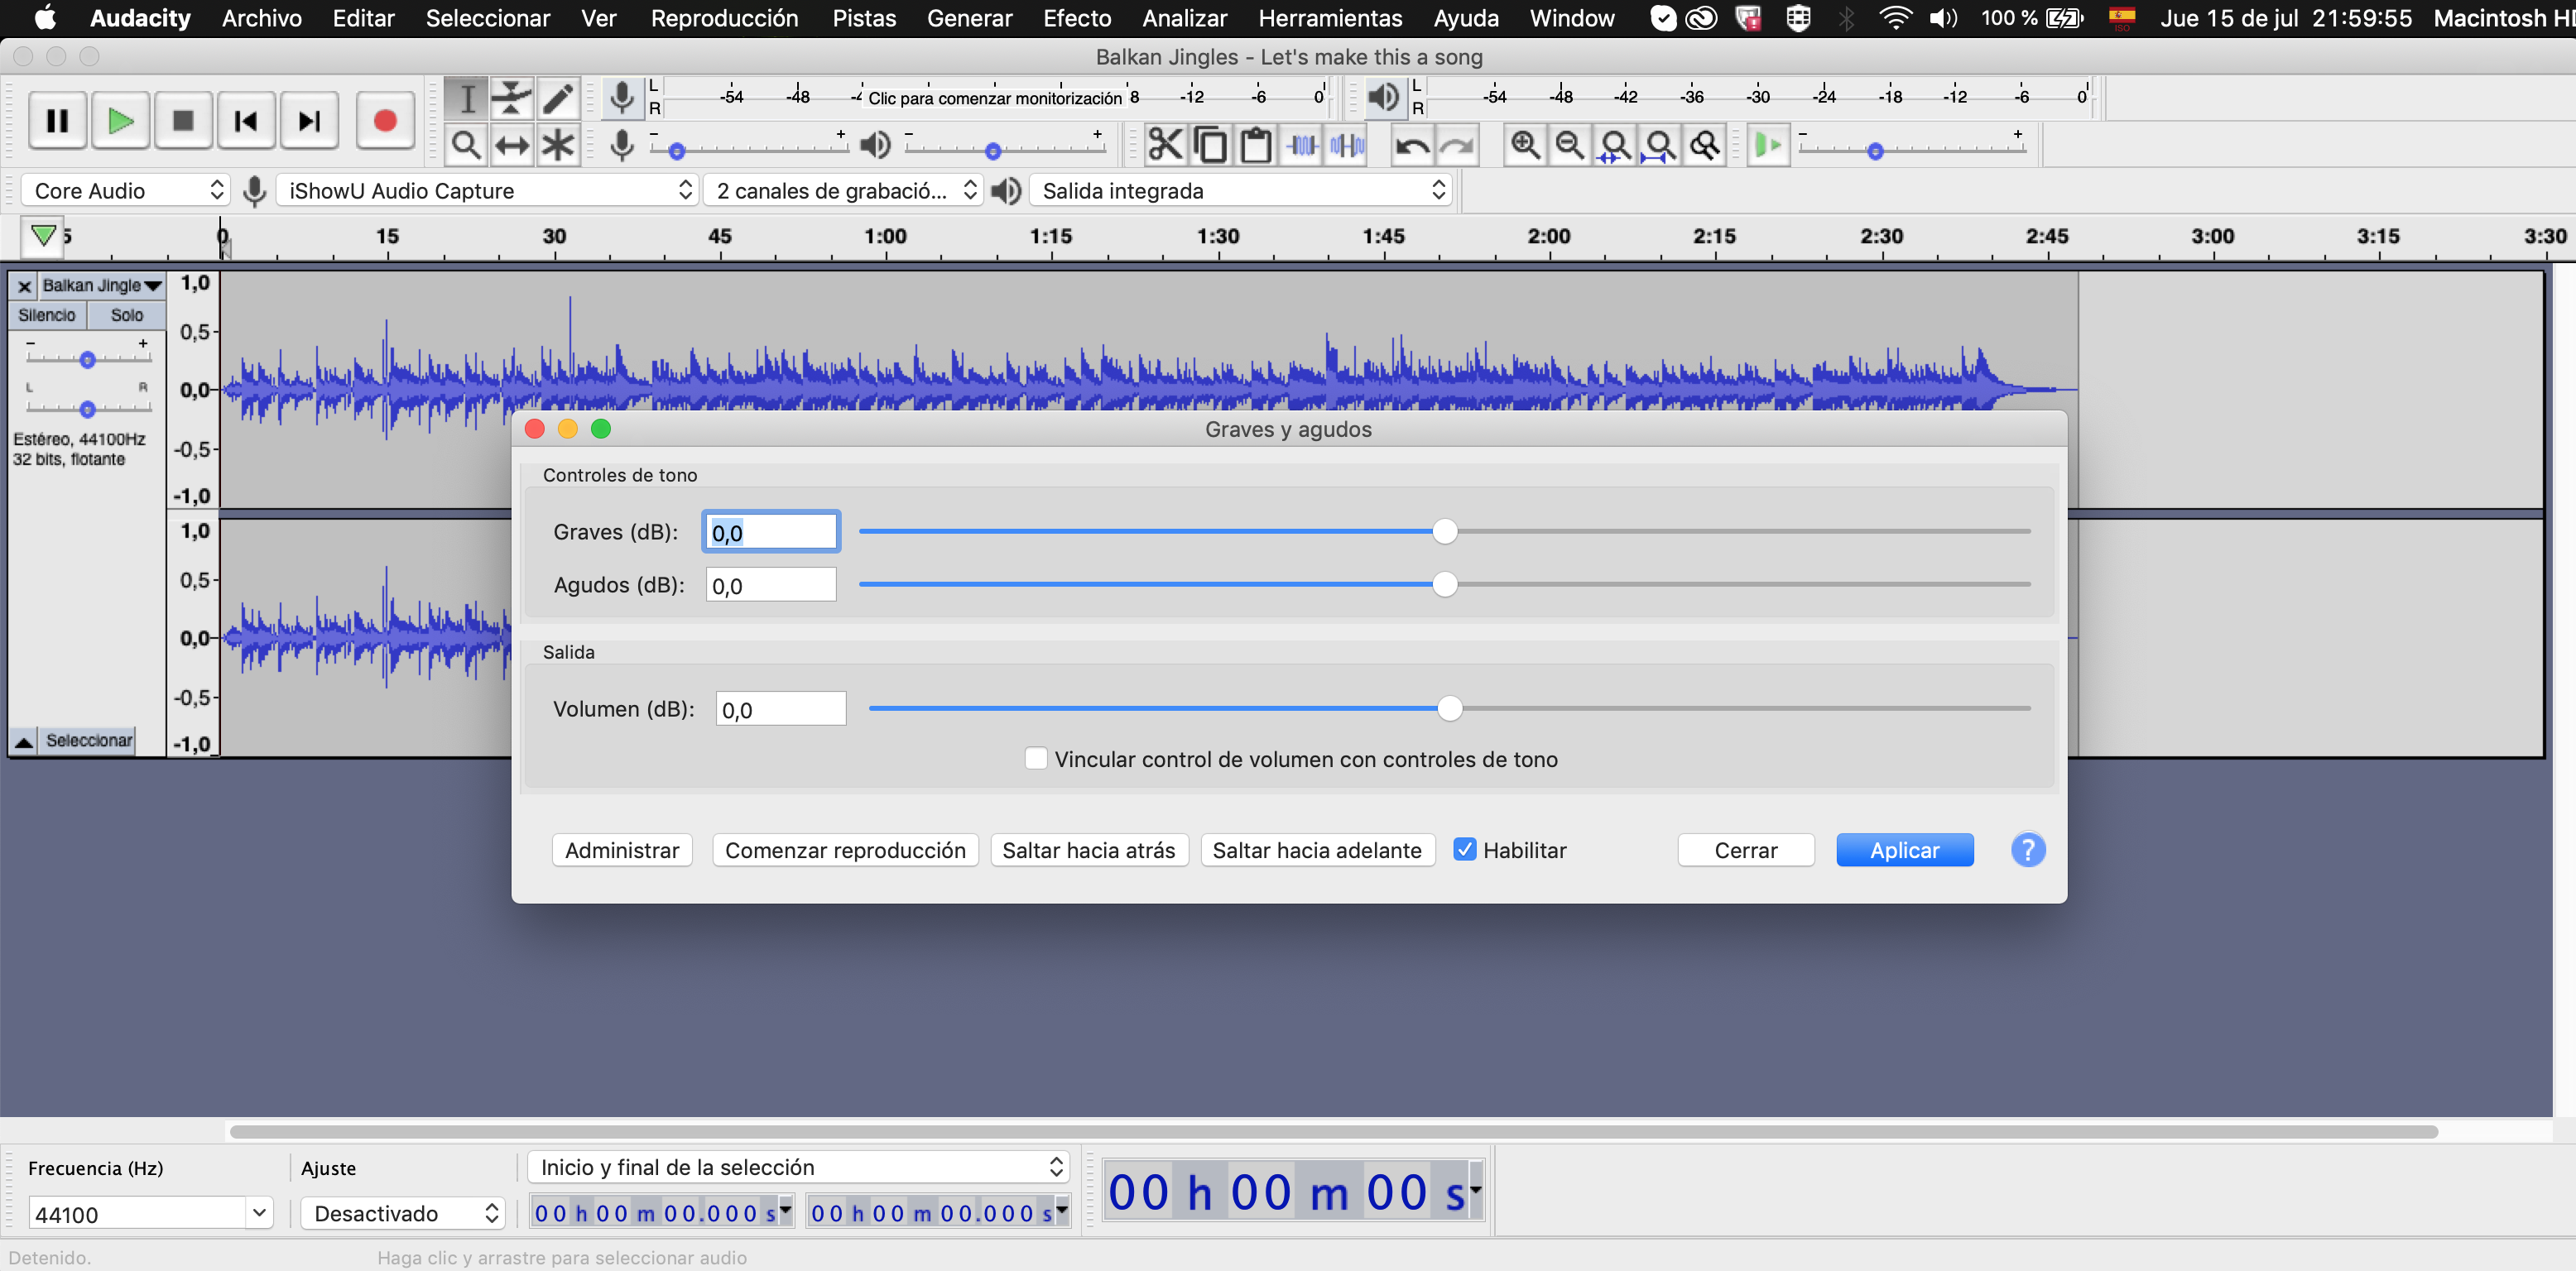Click Comenzar reproducción button
Image resolution: width=2576 pixels, height=1271 pixels.
coord(845,850)
